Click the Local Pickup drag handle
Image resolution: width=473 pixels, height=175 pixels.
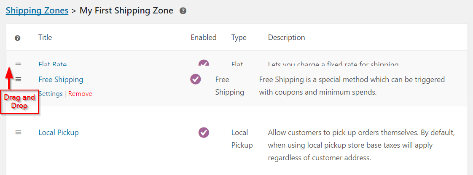point(18,132)
